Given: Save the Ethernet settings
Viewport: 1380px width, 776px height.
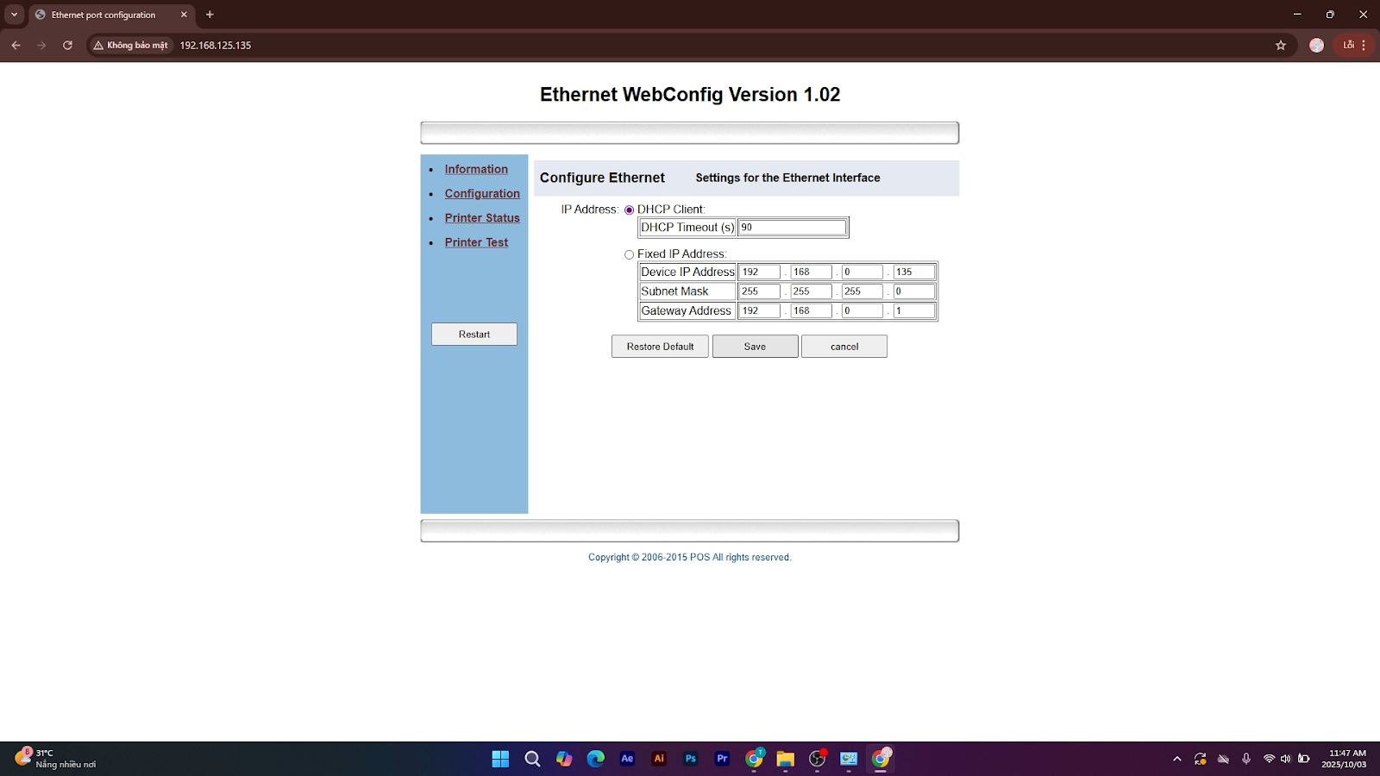Looking at the screenshot, I should tap(755, 347).
